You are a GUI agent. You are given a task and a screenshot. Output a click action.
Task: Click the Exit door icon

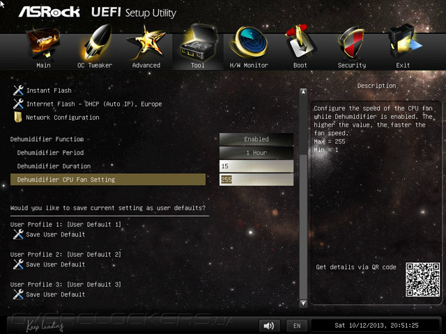pos(404,42)
